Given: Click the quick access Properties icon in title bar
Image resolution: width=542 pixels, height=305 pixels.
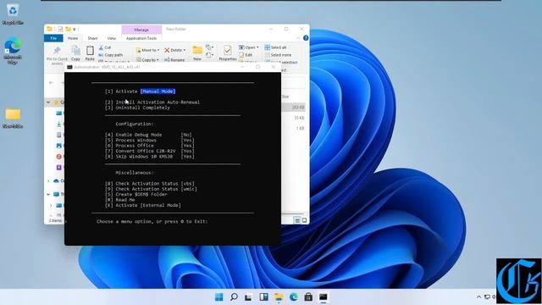Looking at the screenshot, I should pos(60,29).
